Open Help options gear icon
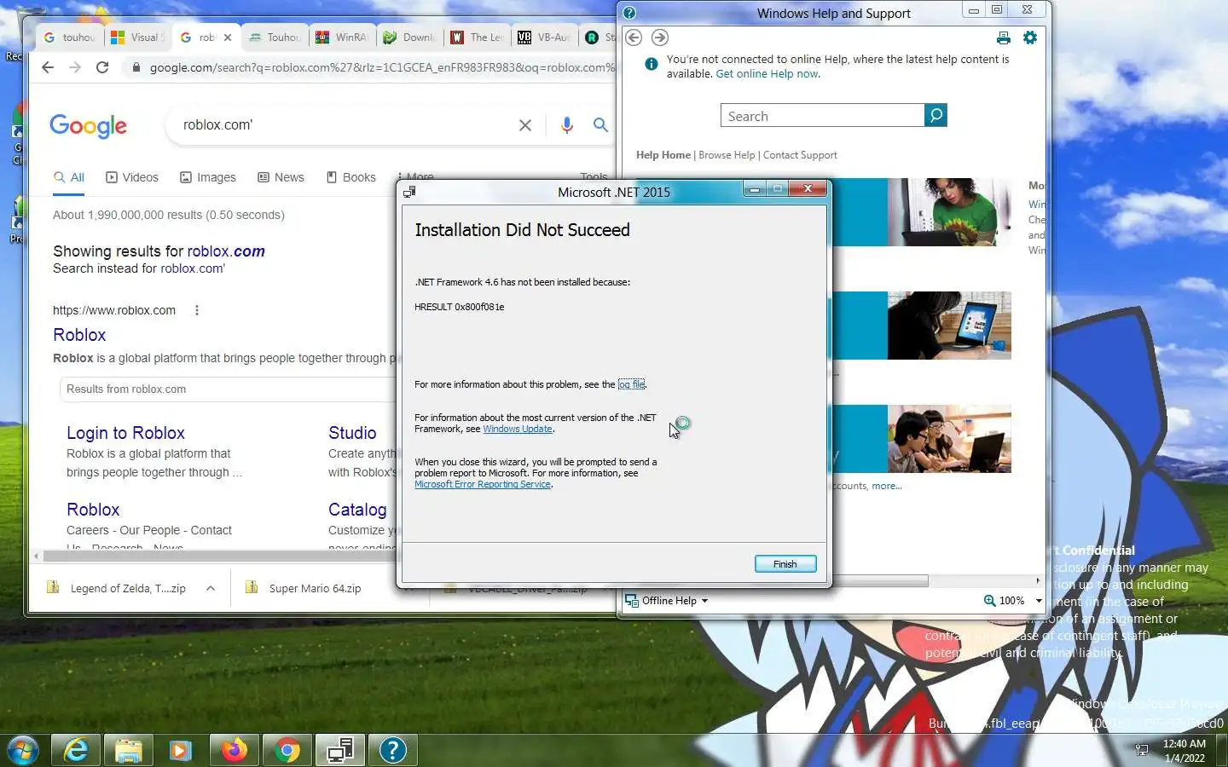The height and width of the screenshot is (767, 1228). tap(1030, 37)
